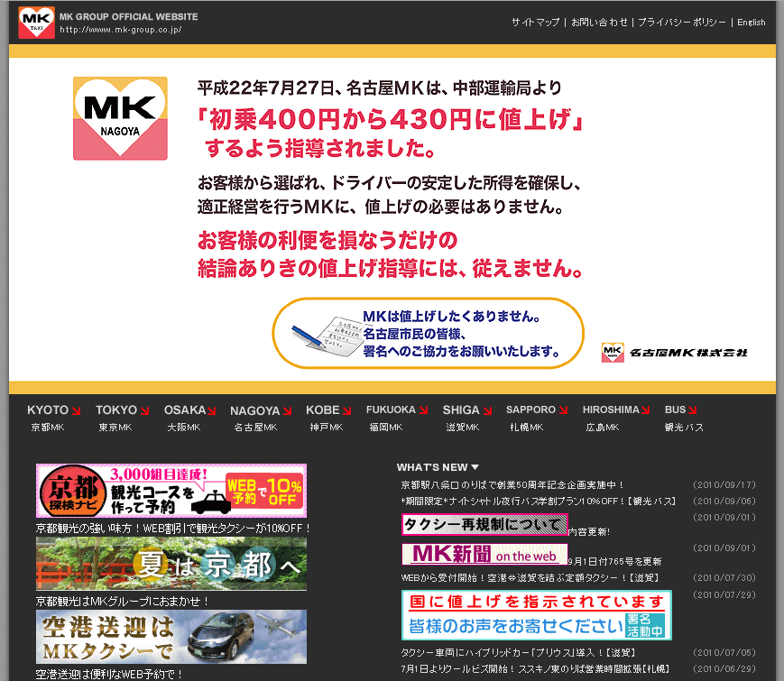
Task: Open news about 創業50周年記念企画
Action: [x=512, y=484]
